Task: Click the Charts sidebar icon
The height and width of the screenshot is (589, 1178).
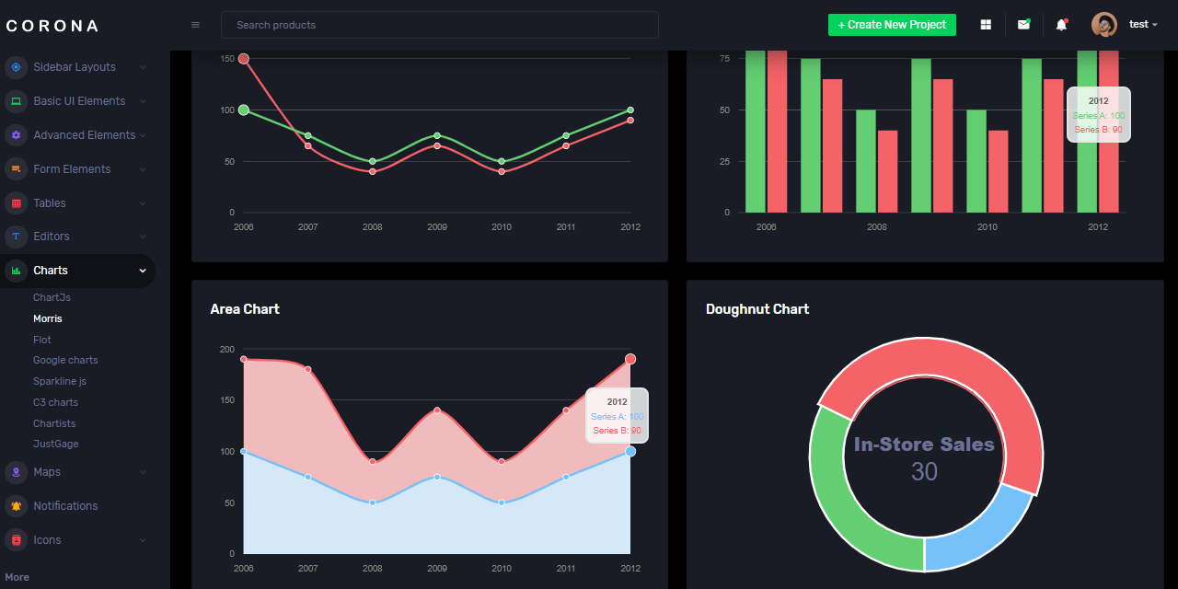Action: pos(16,271)
